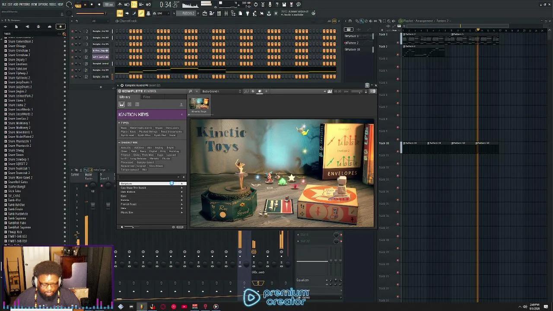Click the piano icon above the pattern picker
This screenshot has height=311, width=553.
[x=349, y=29]
